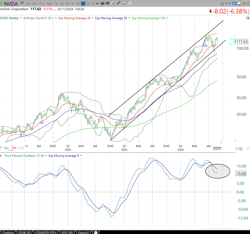The image size is (250, 234).
Task: Select the 3D timeframe
Action: tap(78, 4)
